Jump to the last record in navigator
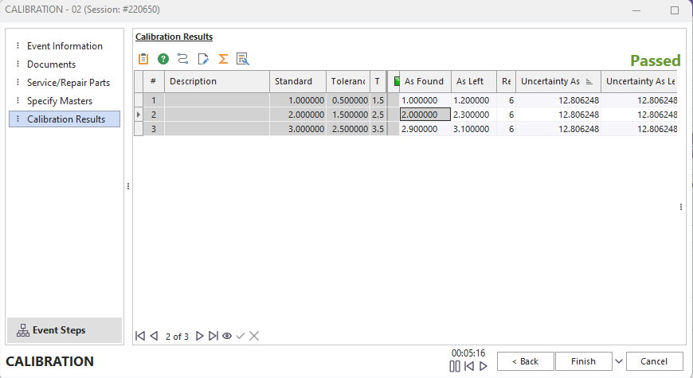693x378 pixels. (x=213, y=336)
